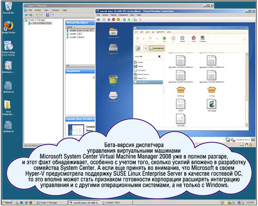Open the Back history dropdown arrow
The width and height of the screenshot is (258, 206).
click(x=144, y=39)
